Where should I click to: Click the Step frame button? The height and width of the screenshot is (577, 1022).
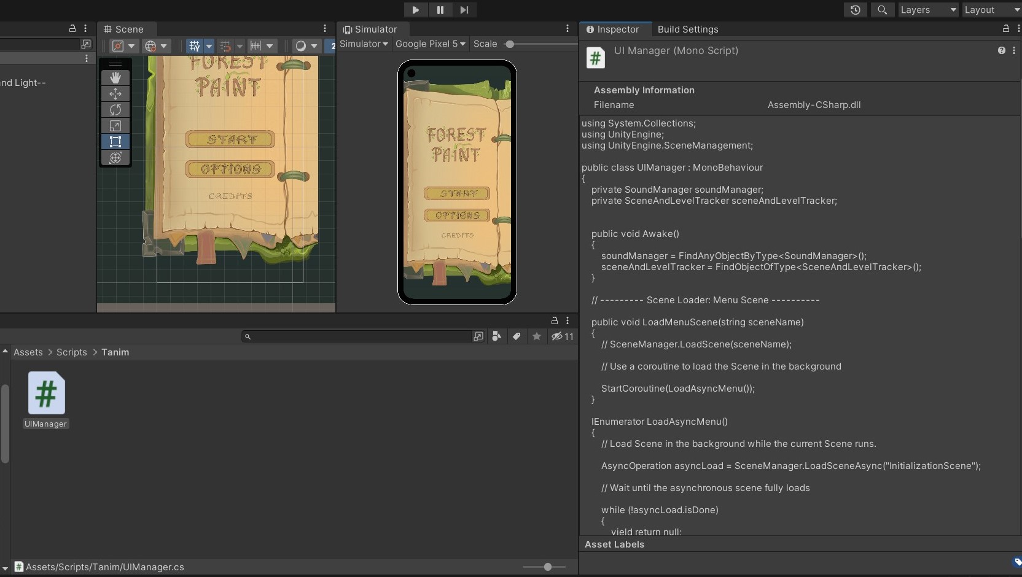(x=464, y=10)
